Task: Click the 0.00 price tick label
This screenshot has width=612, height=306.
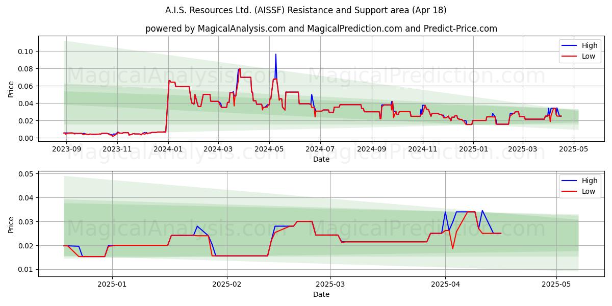Action: coord(25,138)
